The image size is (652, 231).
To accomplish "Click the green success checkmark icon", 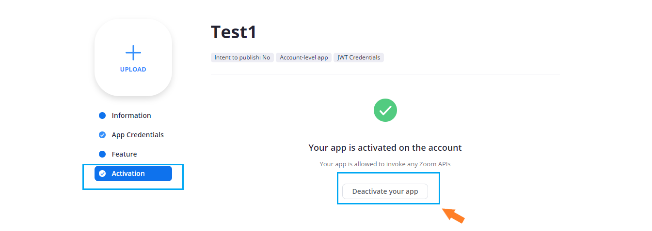I will click(x=385, y=110).
